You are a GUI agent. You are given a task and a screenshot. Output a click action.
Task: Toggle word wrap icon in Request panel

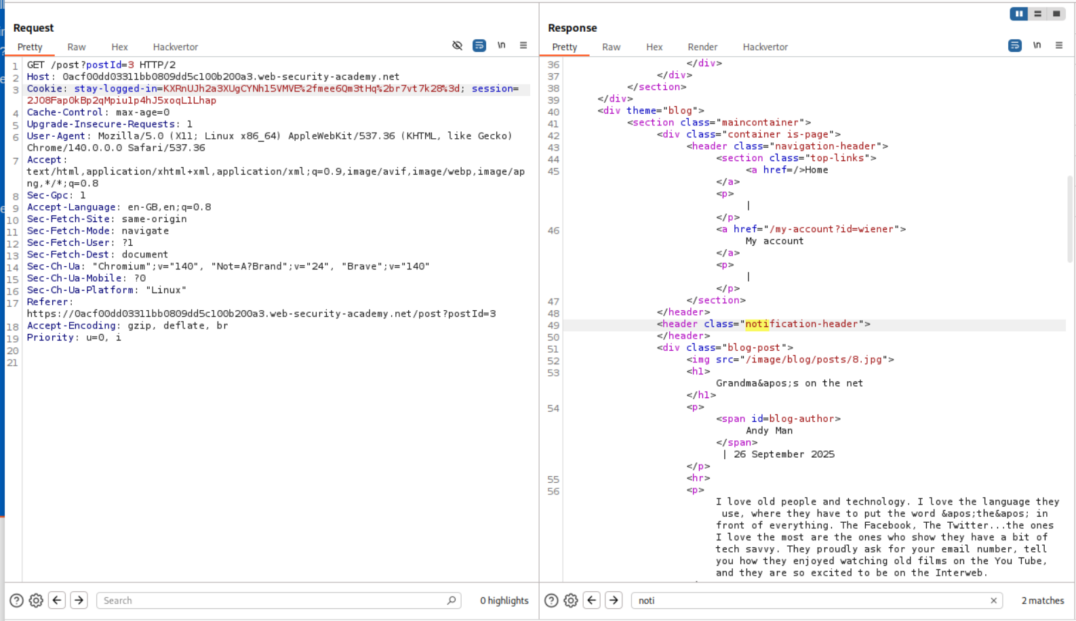pyautogui.click(x=479, y=45)
